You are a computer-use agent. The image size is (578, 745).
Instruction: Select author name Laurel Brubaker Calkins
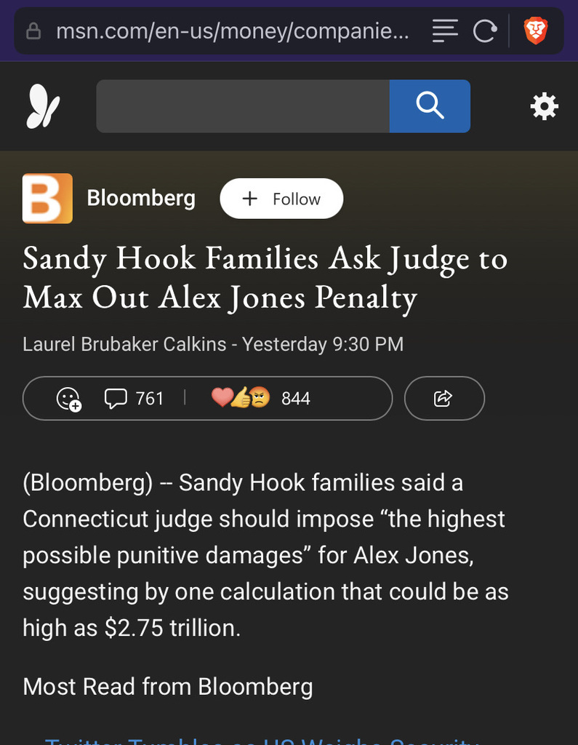124,343
